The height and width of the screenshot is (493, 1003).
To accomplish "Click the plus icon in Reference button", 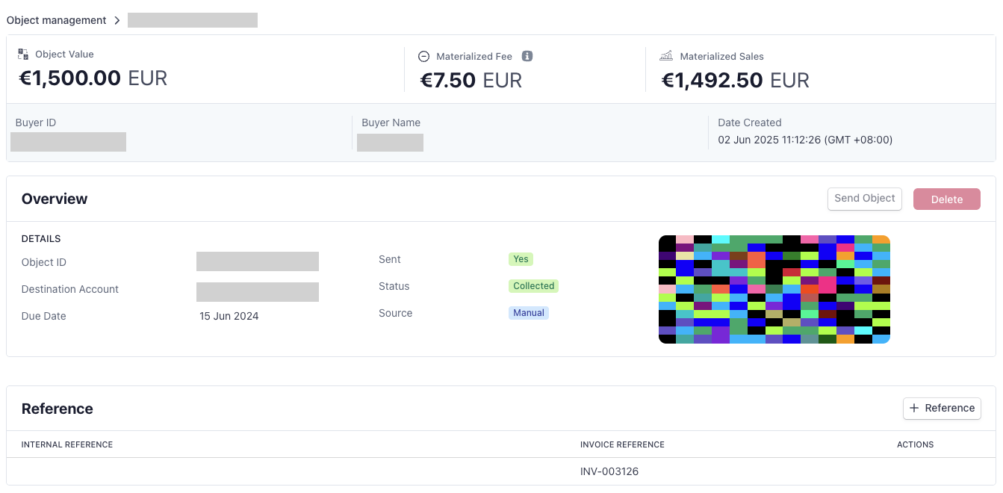I will (x=914, y=408).
